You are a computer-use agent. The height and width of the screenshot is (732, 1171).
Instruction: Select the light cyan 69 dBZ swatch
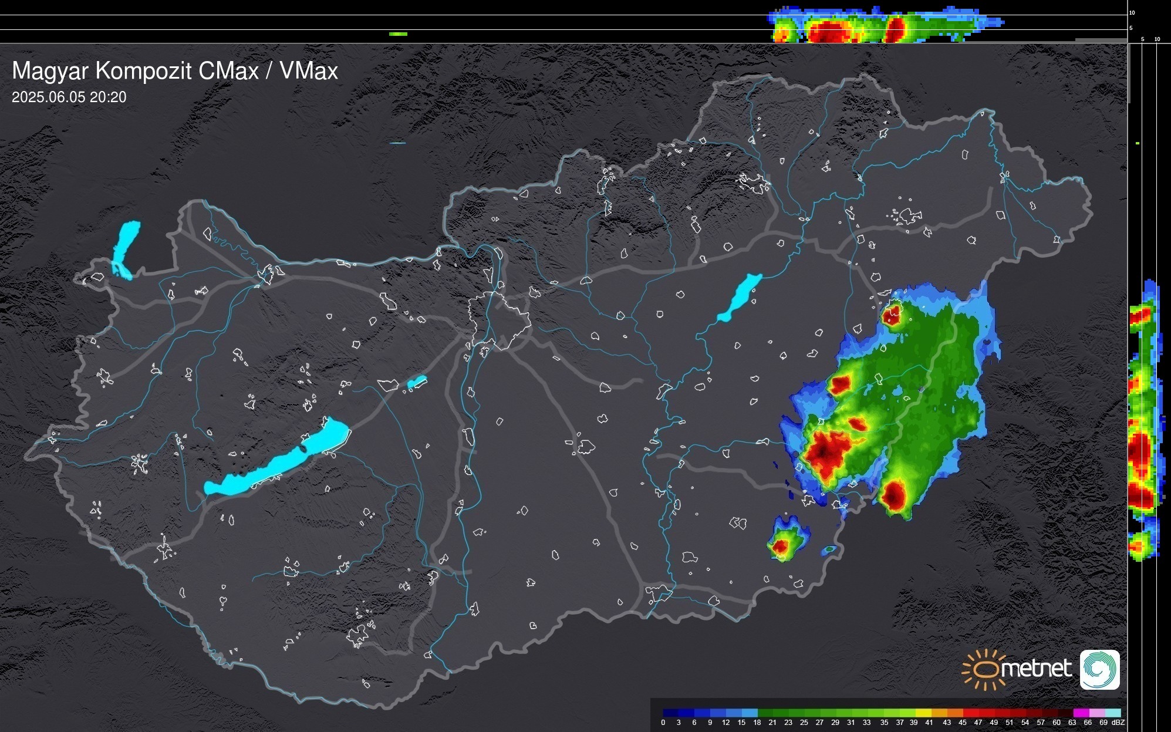(x=1112, y=713)
